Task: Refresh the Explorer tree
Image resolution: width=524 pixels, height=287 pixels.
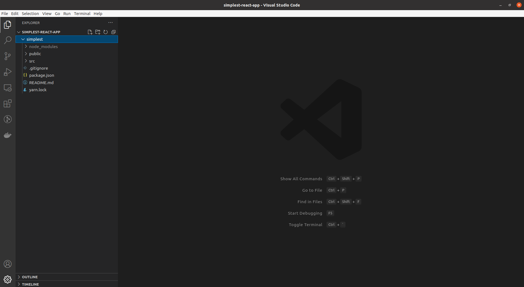Action: (x=106, y=32)
